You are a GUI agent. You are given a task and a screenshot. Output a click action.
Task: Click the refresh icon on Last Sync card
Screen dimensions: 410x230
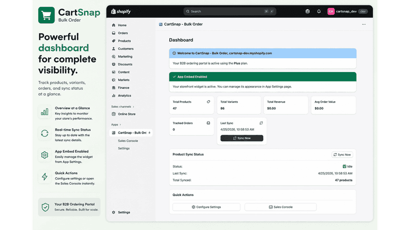[261, 123]
